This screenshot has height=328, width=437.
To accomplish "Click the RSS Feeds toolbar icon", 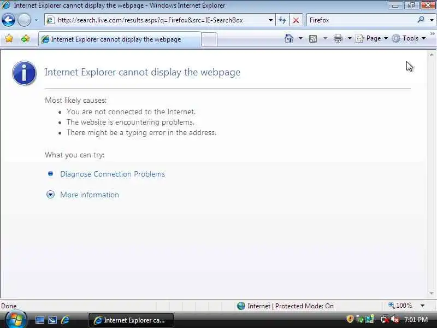I will tap(313, 38).
